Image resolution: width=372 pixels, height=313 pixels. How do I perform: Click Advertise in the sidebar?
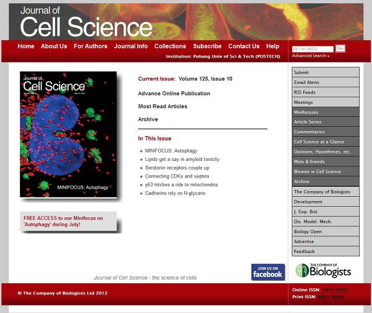tap(325, 241)
